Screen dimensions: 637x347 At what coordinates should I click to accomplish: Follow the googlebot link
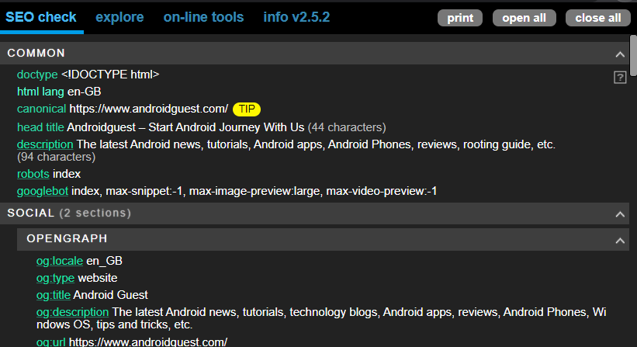tap(42, 191)
